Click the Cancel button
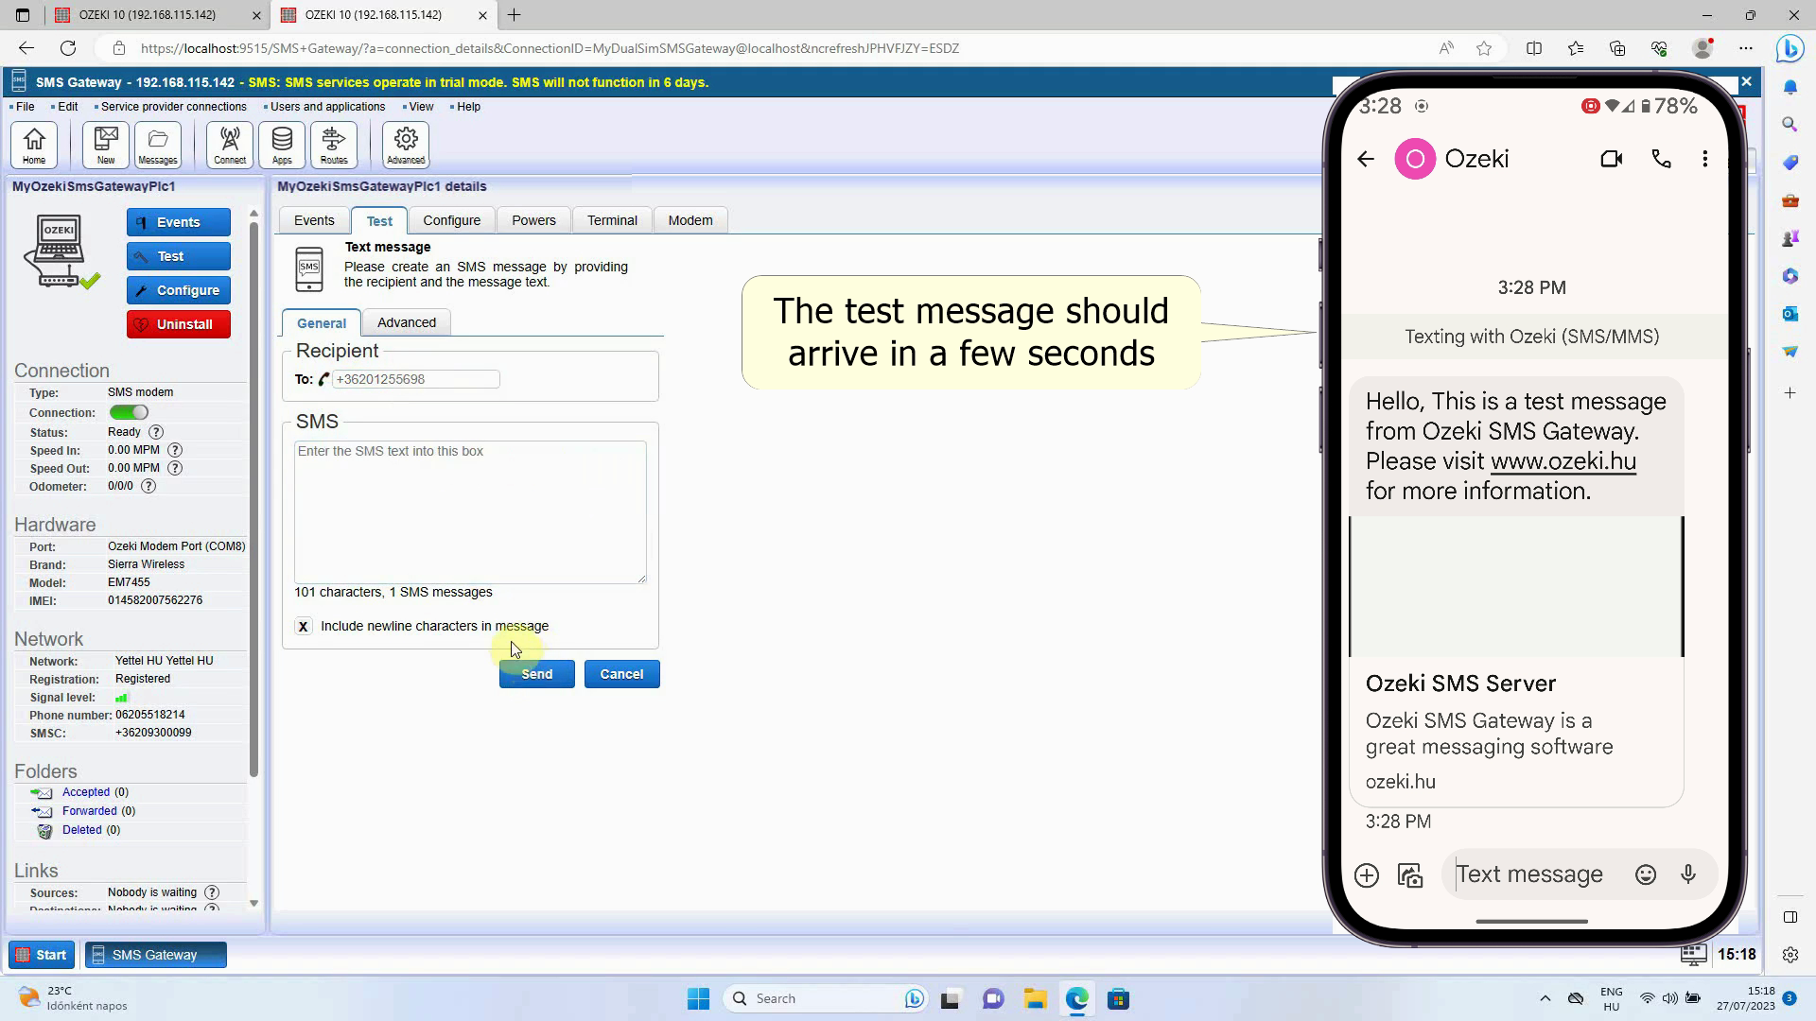 (621, 674)
